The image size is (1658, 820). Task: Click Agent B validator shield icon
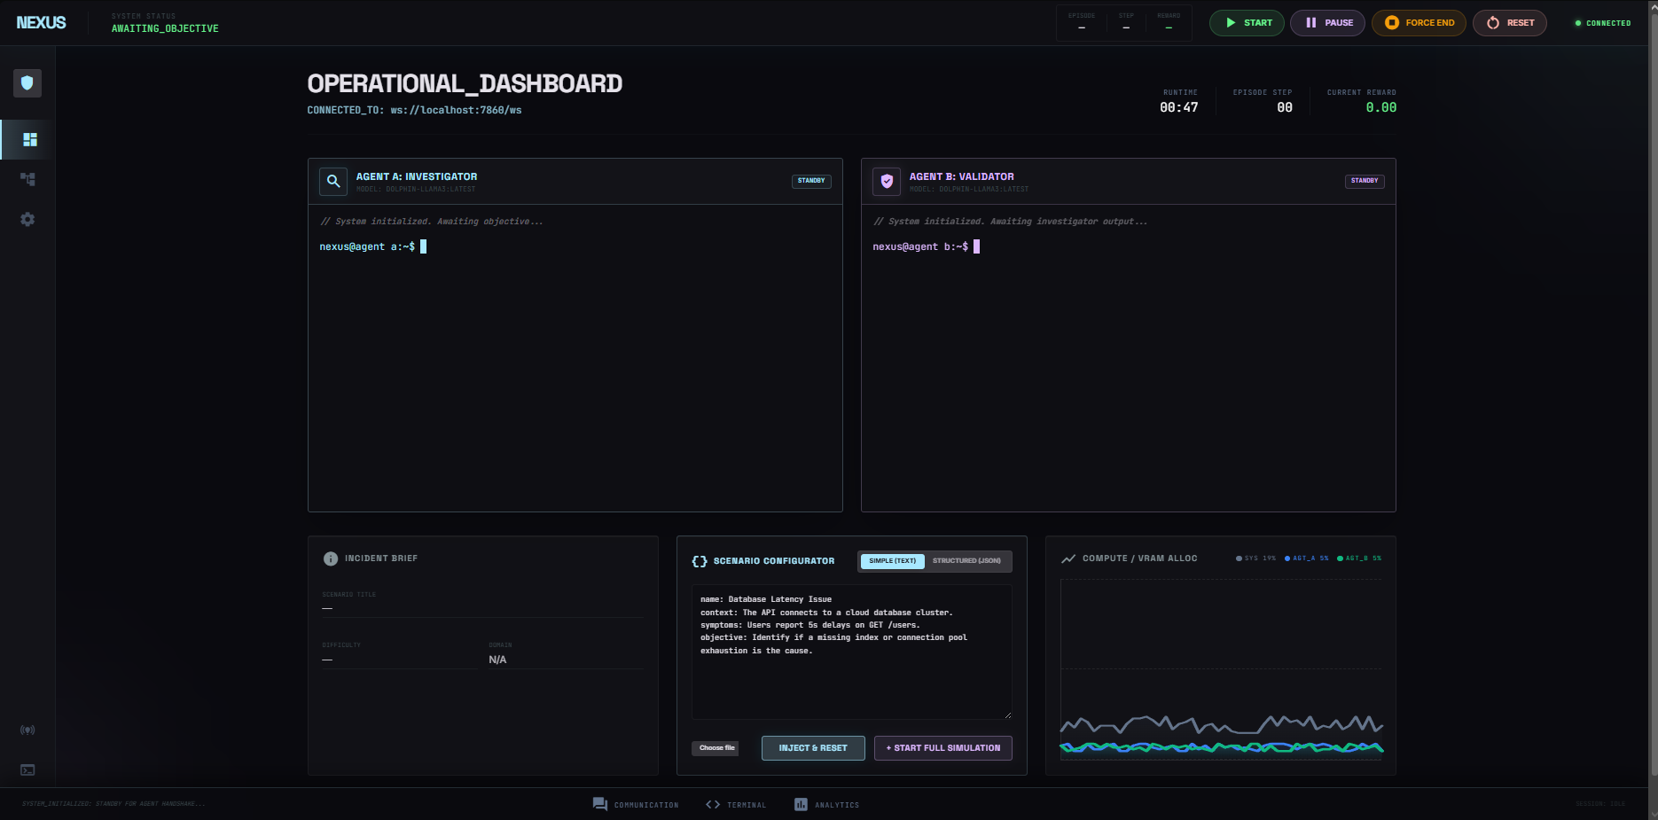(887, 181)
